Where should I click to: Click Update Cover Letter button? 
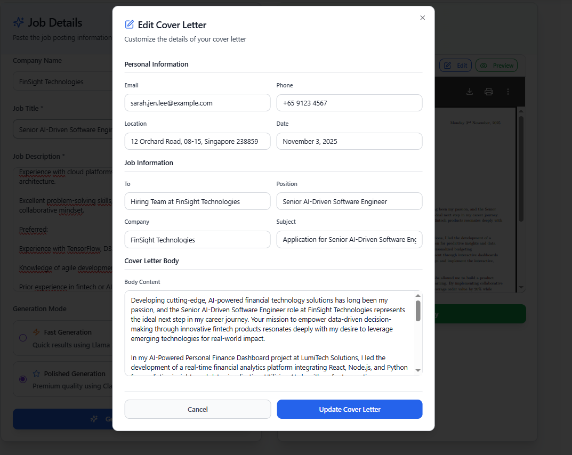[350, 409]
